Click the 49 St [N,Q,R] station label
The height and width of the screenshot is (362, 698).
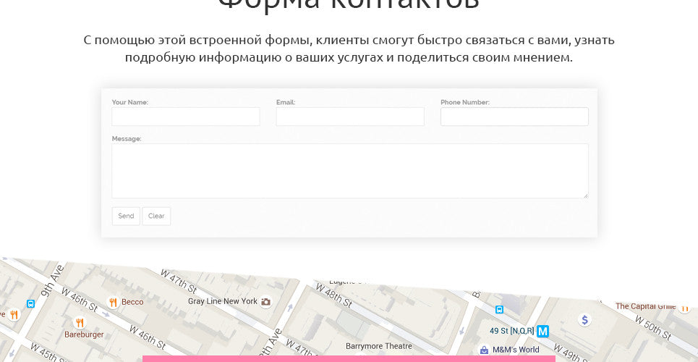[x=512, y=331]
